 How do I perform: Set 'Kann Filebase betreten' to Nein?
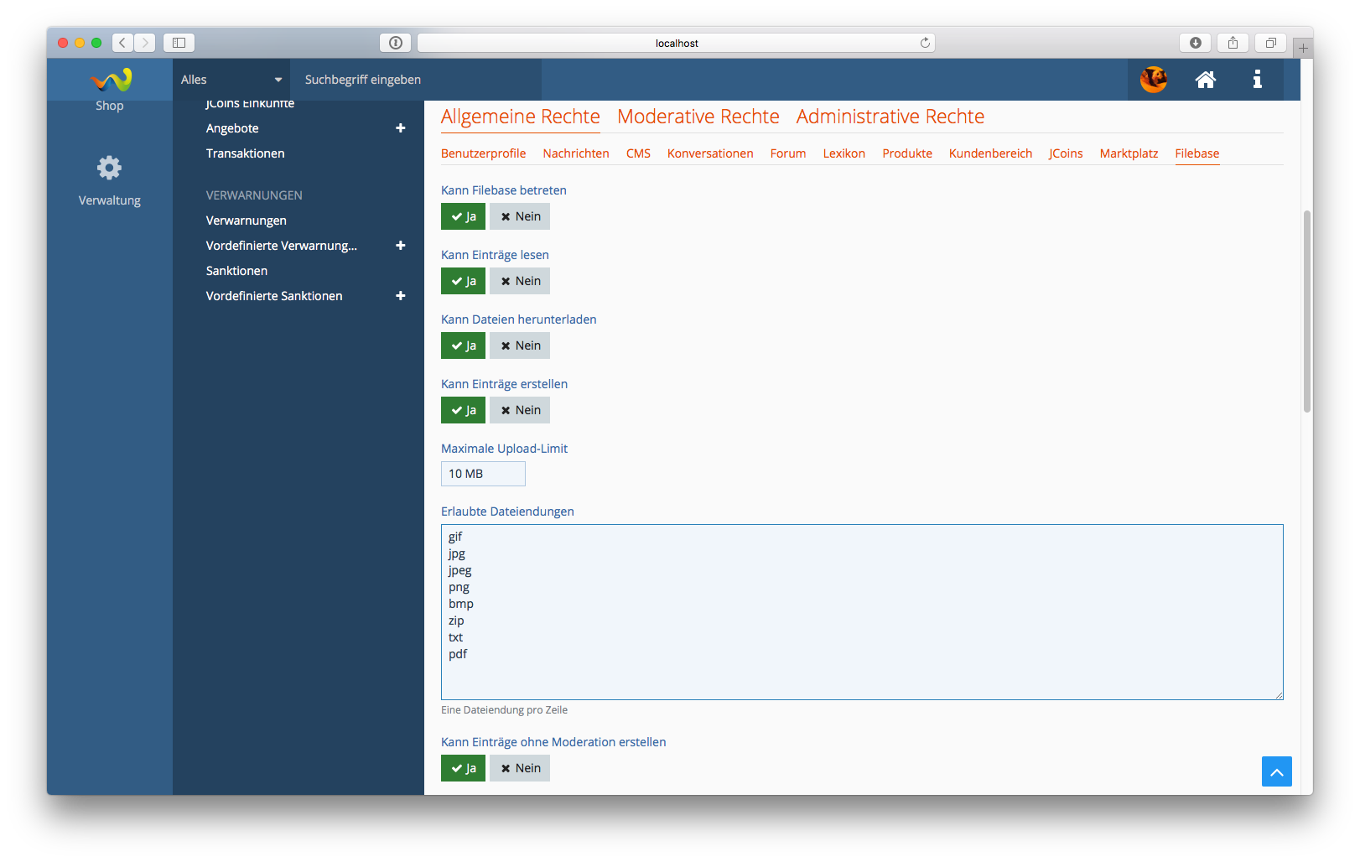[520, 216]
